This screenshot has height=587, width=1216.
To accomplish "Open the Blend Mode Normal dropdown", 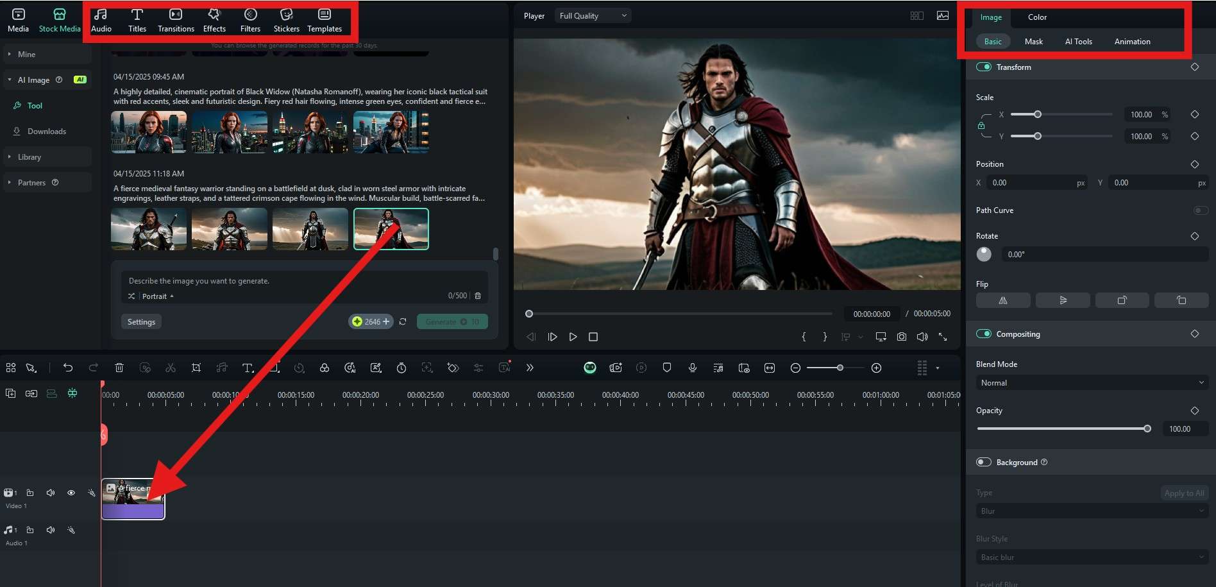I will coord(1092,382).
